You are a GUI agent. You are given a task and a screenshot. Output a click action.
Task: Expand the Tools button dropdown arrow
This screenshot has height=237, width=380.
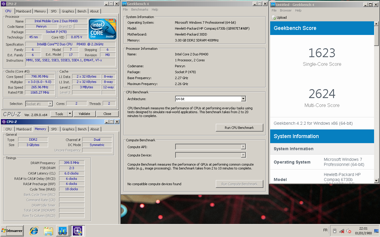(70, 114)
